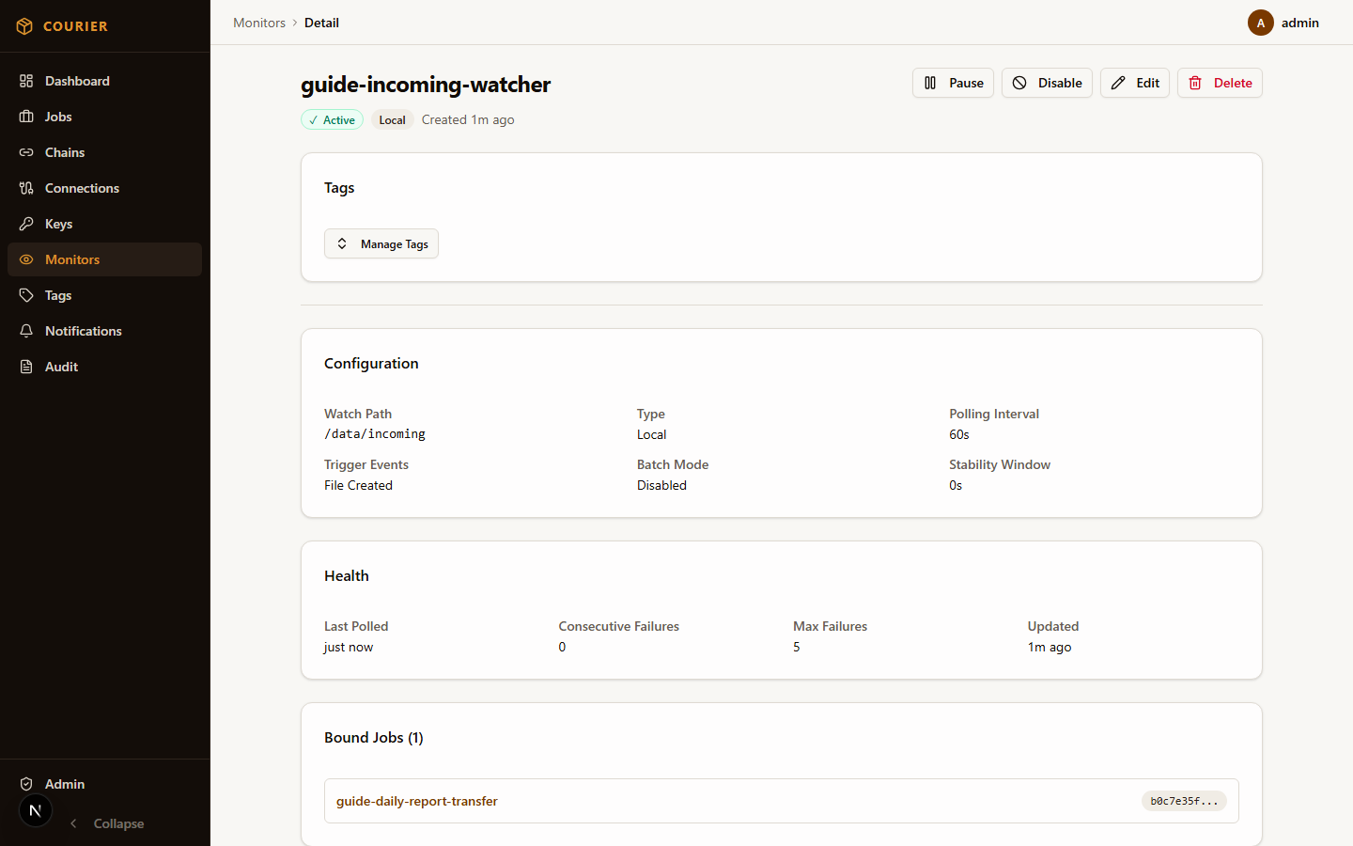Image resolution: width=1353 pixels, height=846 pixels.
Task: Click the Notifications bell icon
Action: [x=26, y=331]
